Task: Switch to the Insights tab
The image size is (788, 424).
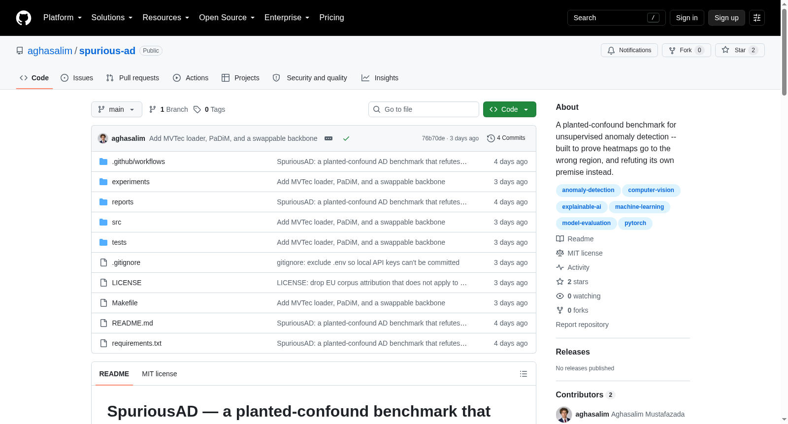Action: point(380,78)
